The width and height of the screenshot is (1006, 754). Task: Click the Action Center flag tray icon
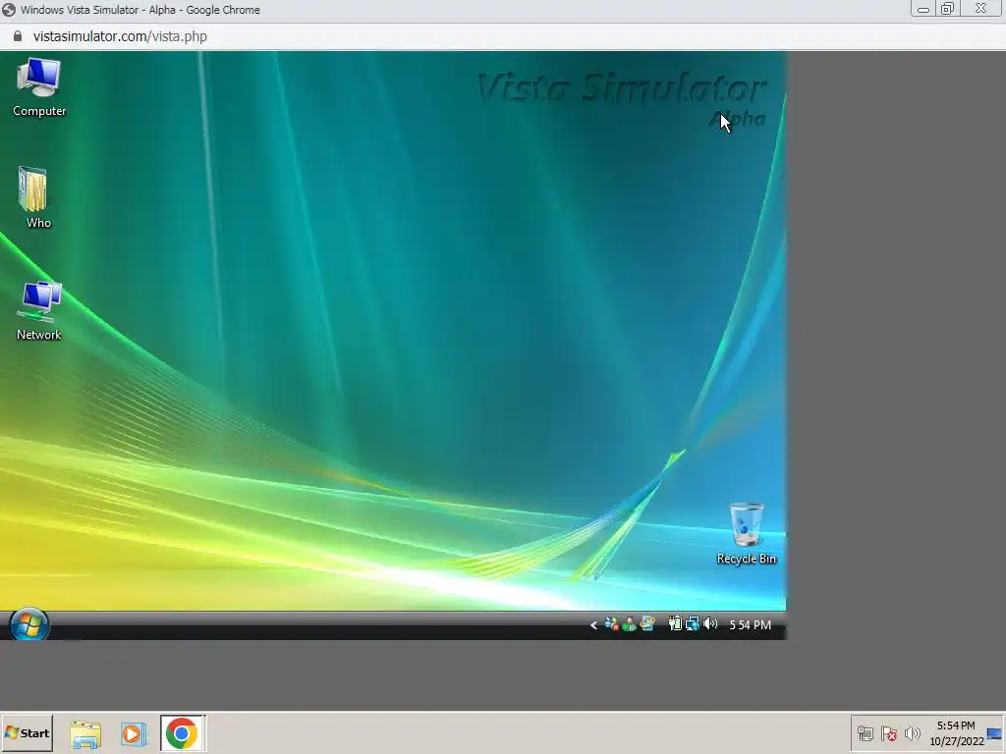(x=888, y=733)
